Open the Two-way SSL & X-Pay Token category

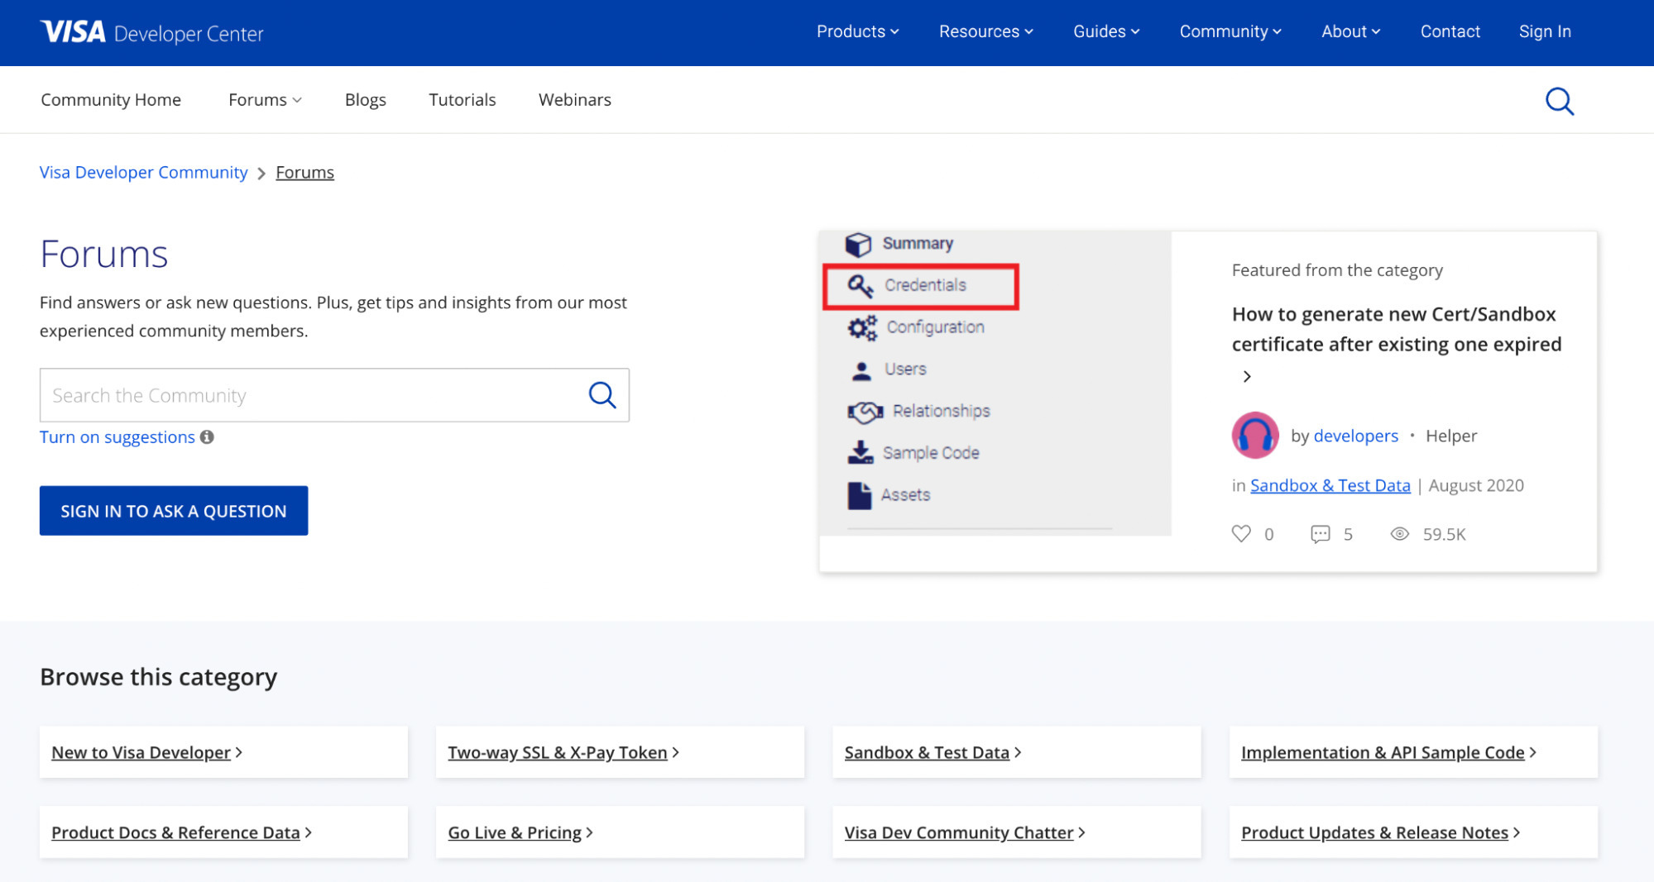coord(558,752)
